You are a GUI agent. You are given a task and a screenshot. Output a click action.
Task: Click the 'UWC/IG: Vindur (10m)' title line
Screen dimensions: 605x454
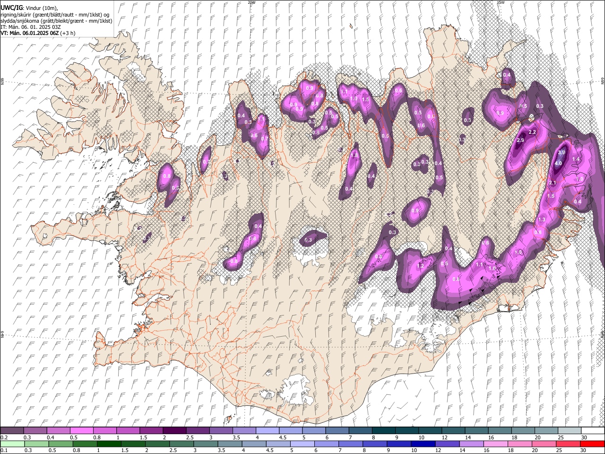point(29,8)
